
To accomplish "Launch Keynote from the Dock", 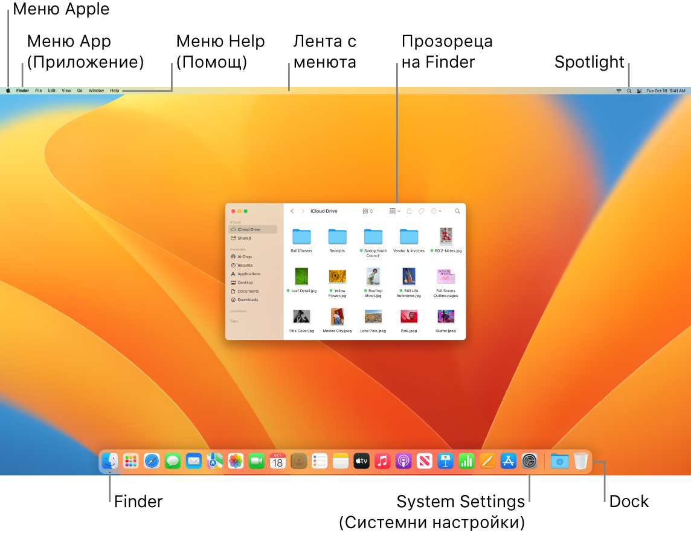I will (x=446, y=461).
